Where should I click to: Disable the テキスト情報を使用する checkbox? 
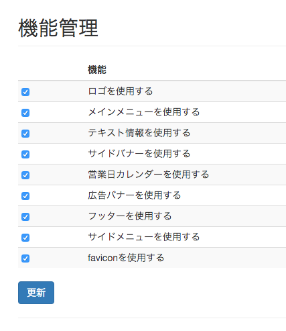pos(25,134)
